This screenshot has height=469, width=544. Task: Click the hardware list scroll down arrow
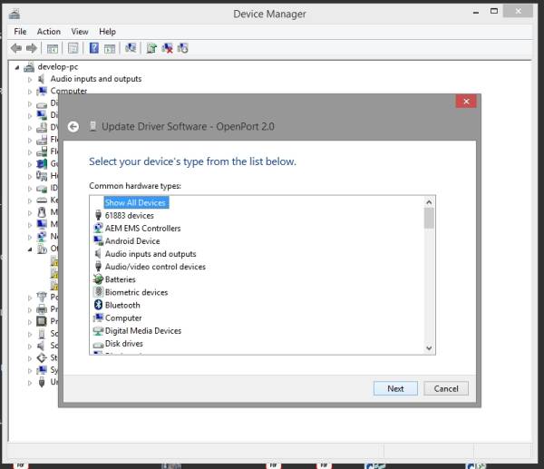[x=429, y=347]
